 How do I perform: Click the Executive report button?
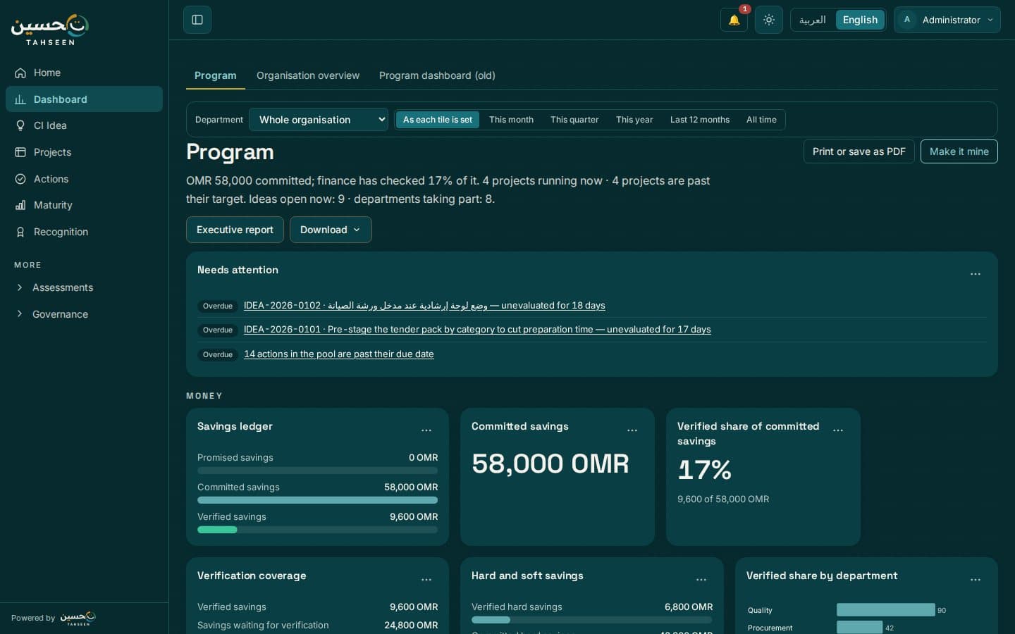pyautogui.click(x=235, y=230)
